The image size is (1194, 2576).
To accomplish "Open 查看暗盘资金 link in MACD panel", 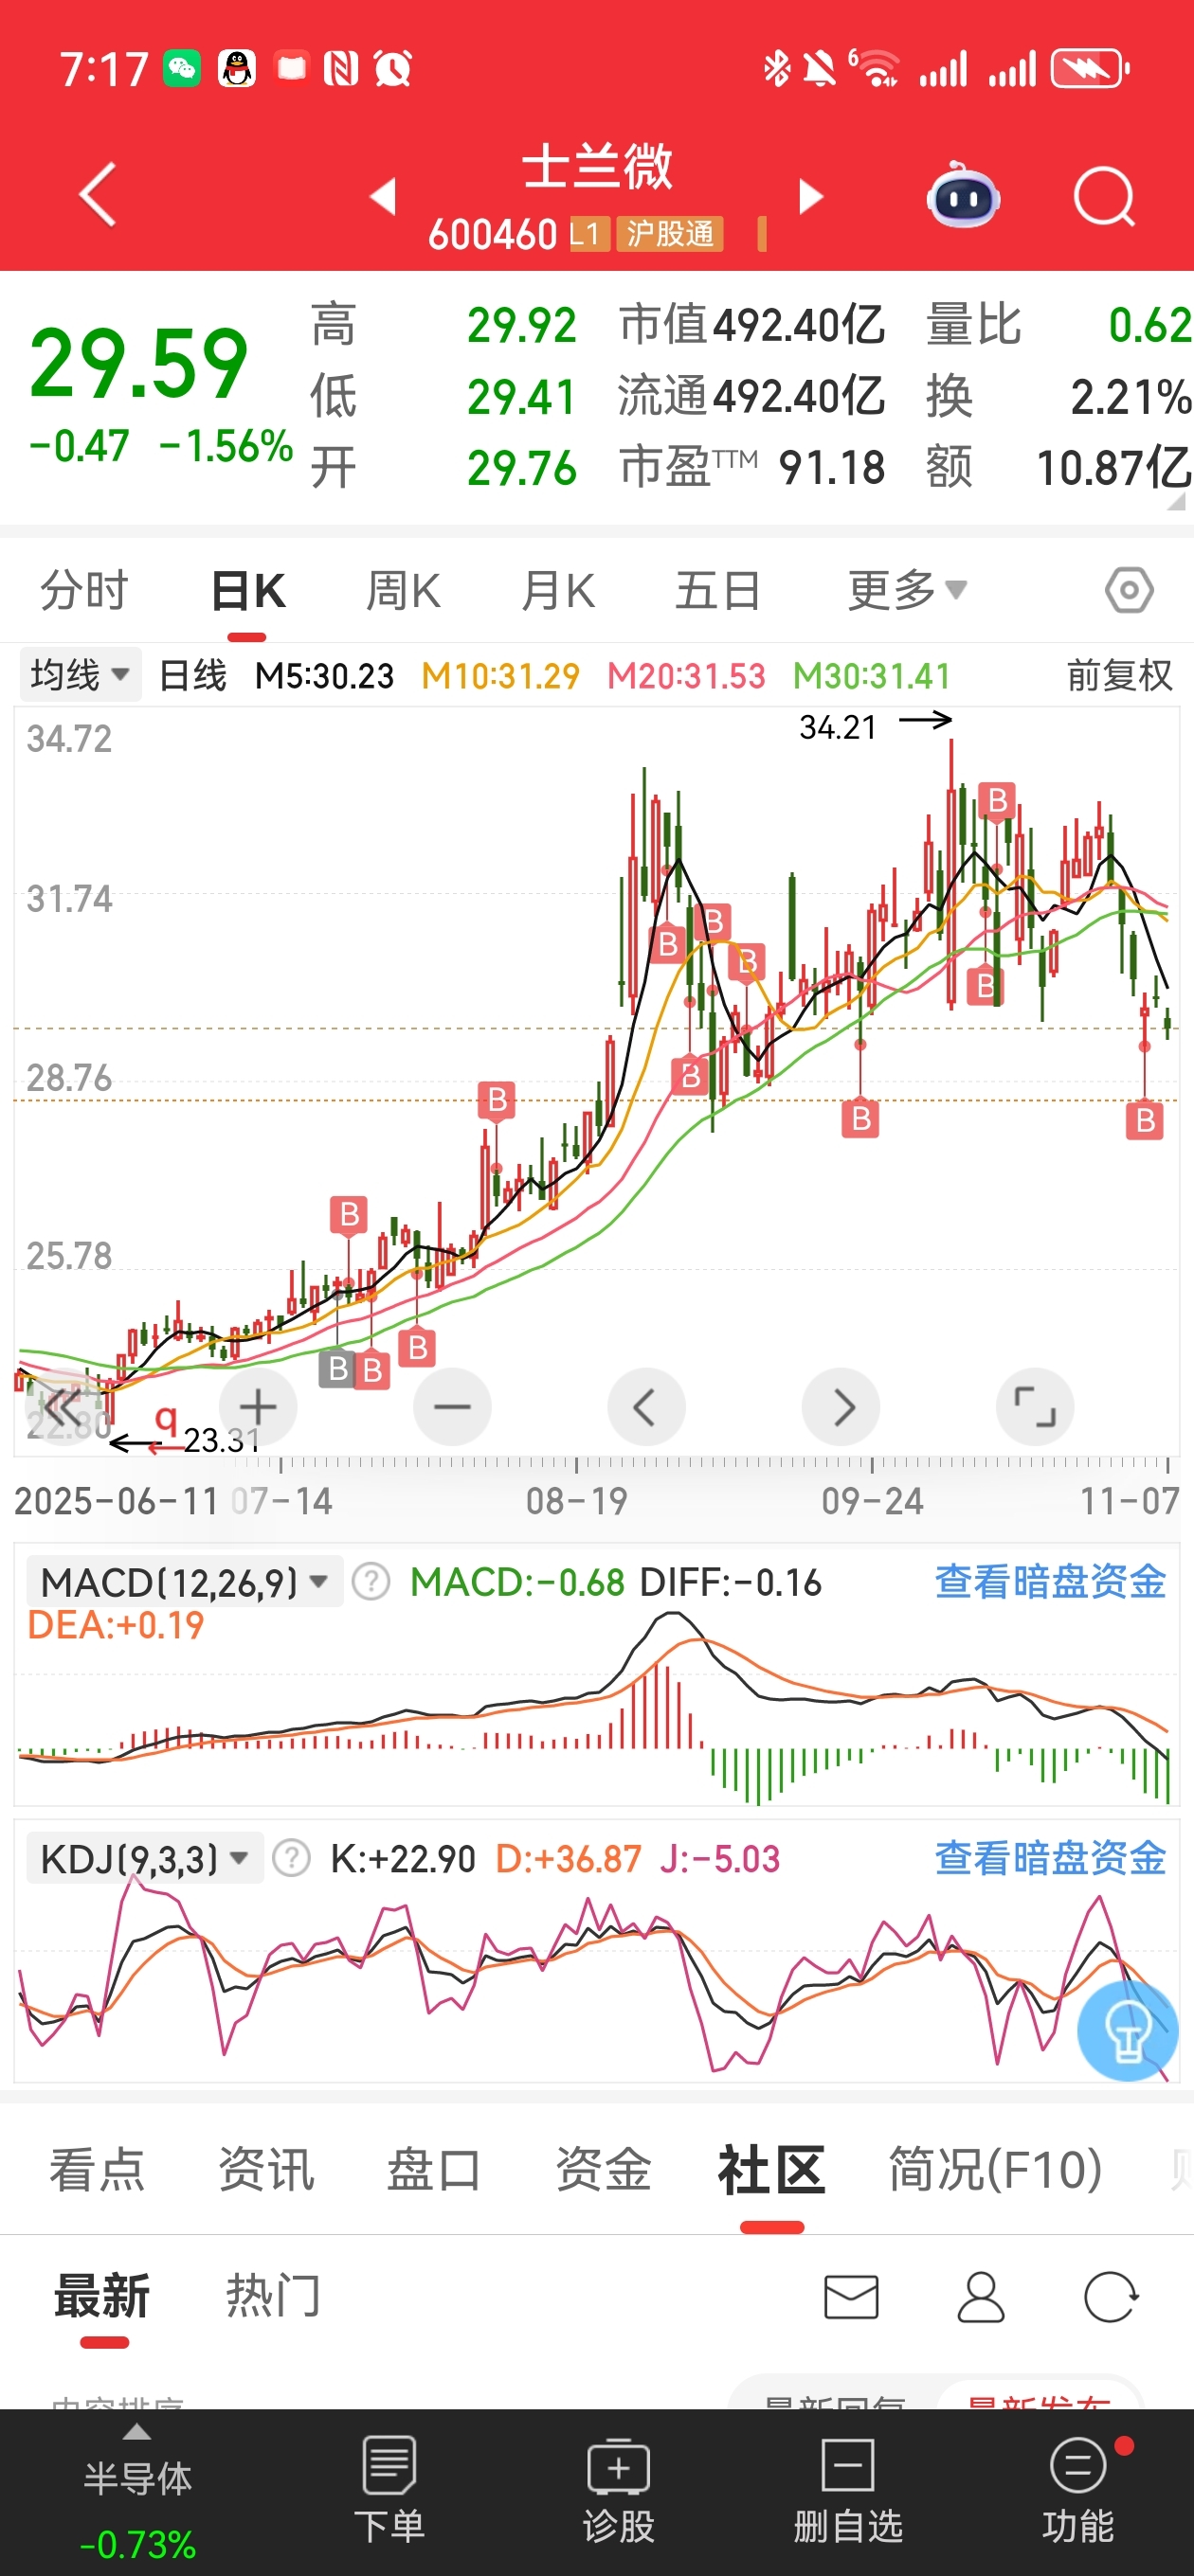I will point(1050,1582).
